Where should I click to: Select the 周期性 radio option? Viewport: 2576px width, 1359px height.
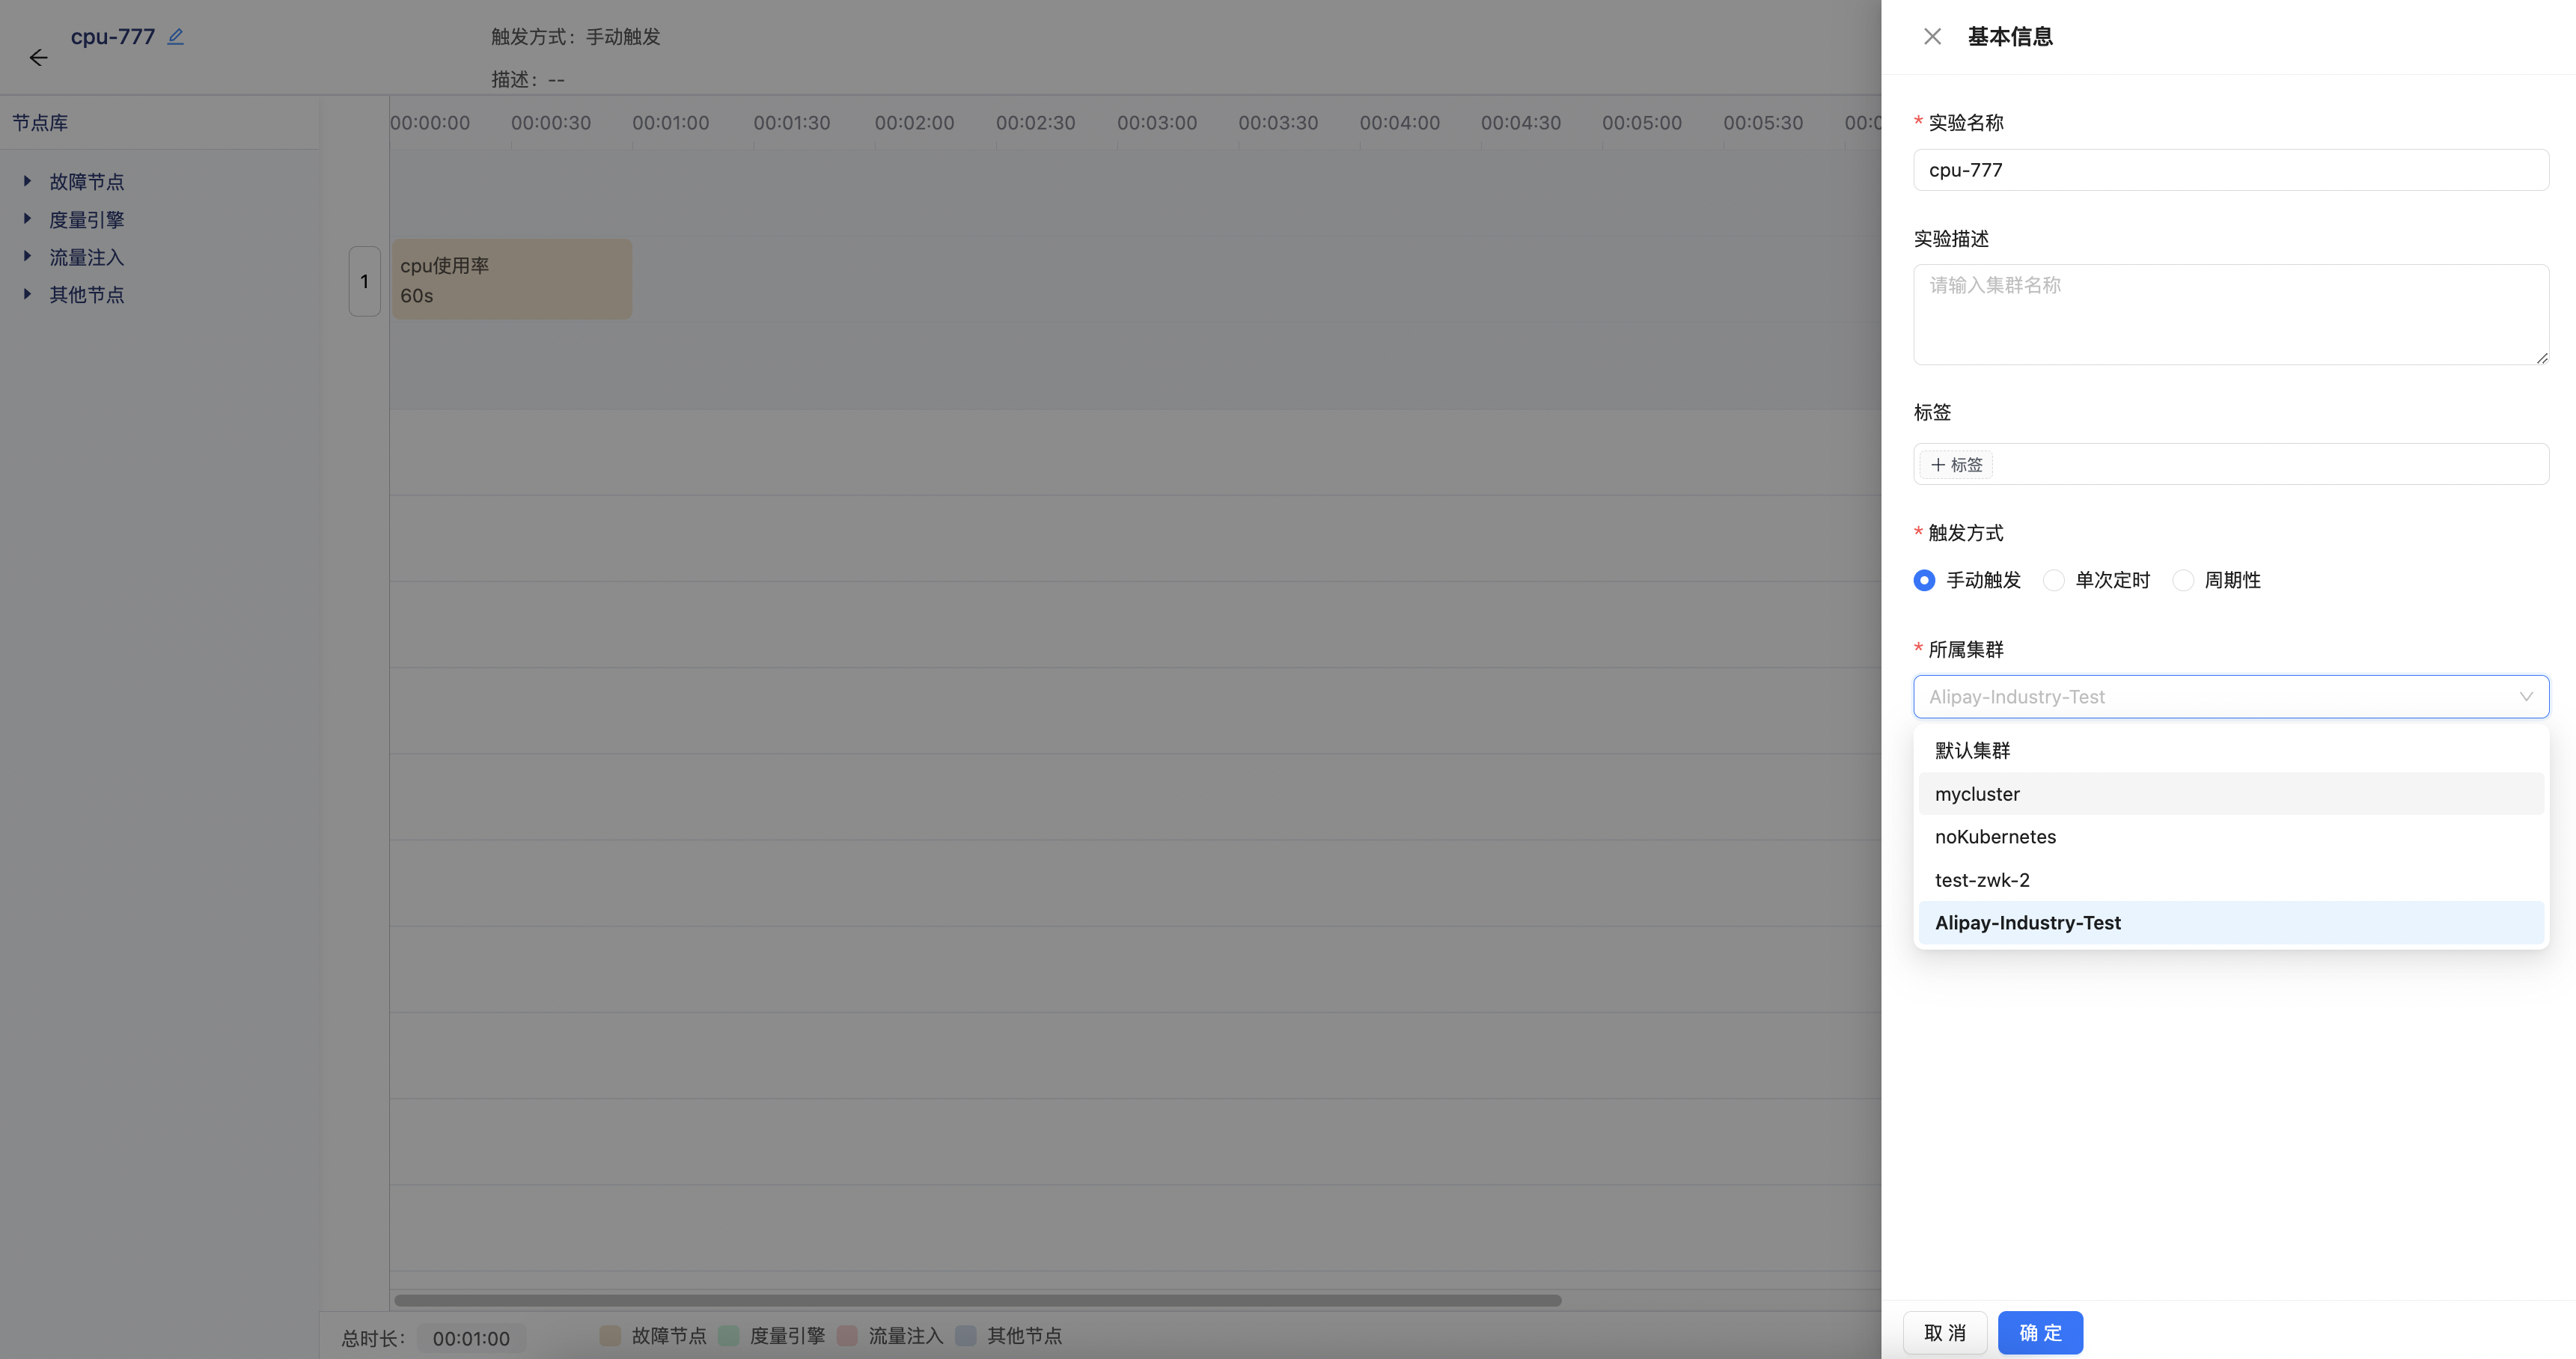coord(2183,581)
